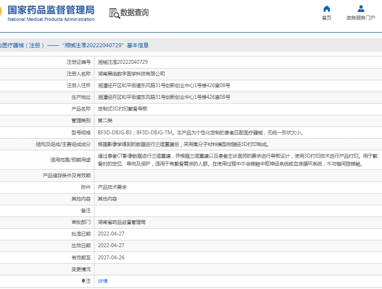
Task: Click the 政务服务门户 label
Action: [x=361, y=18]
